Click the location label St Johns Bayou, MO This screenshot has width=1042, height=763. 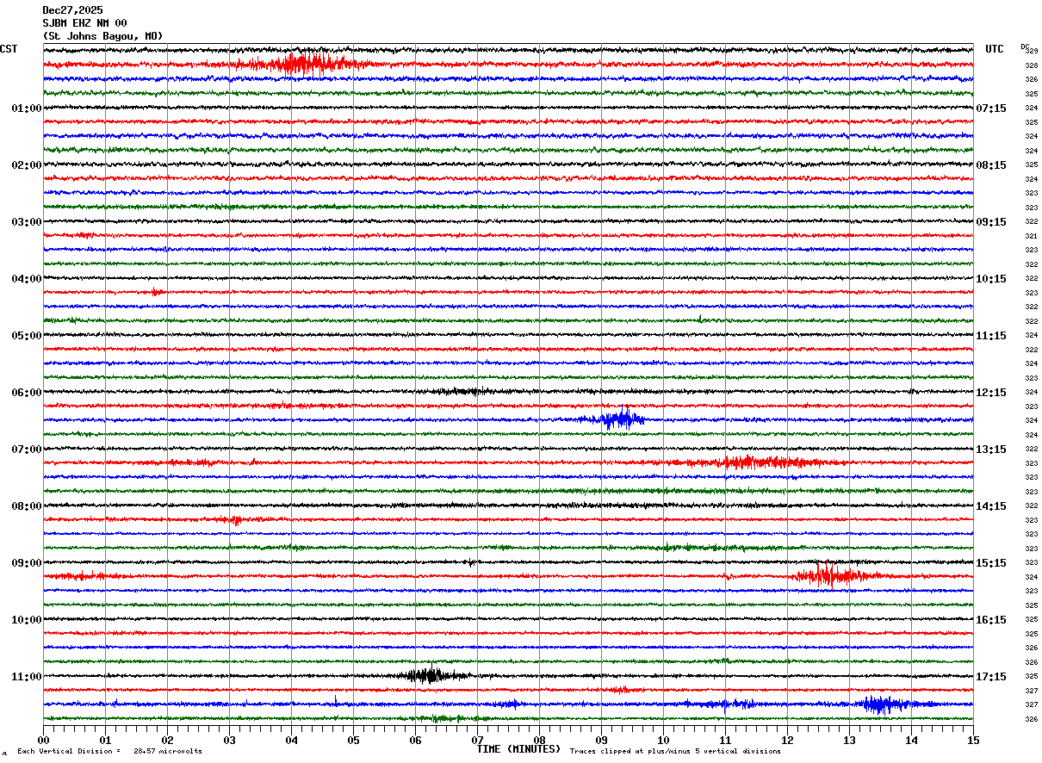point(102,36)
